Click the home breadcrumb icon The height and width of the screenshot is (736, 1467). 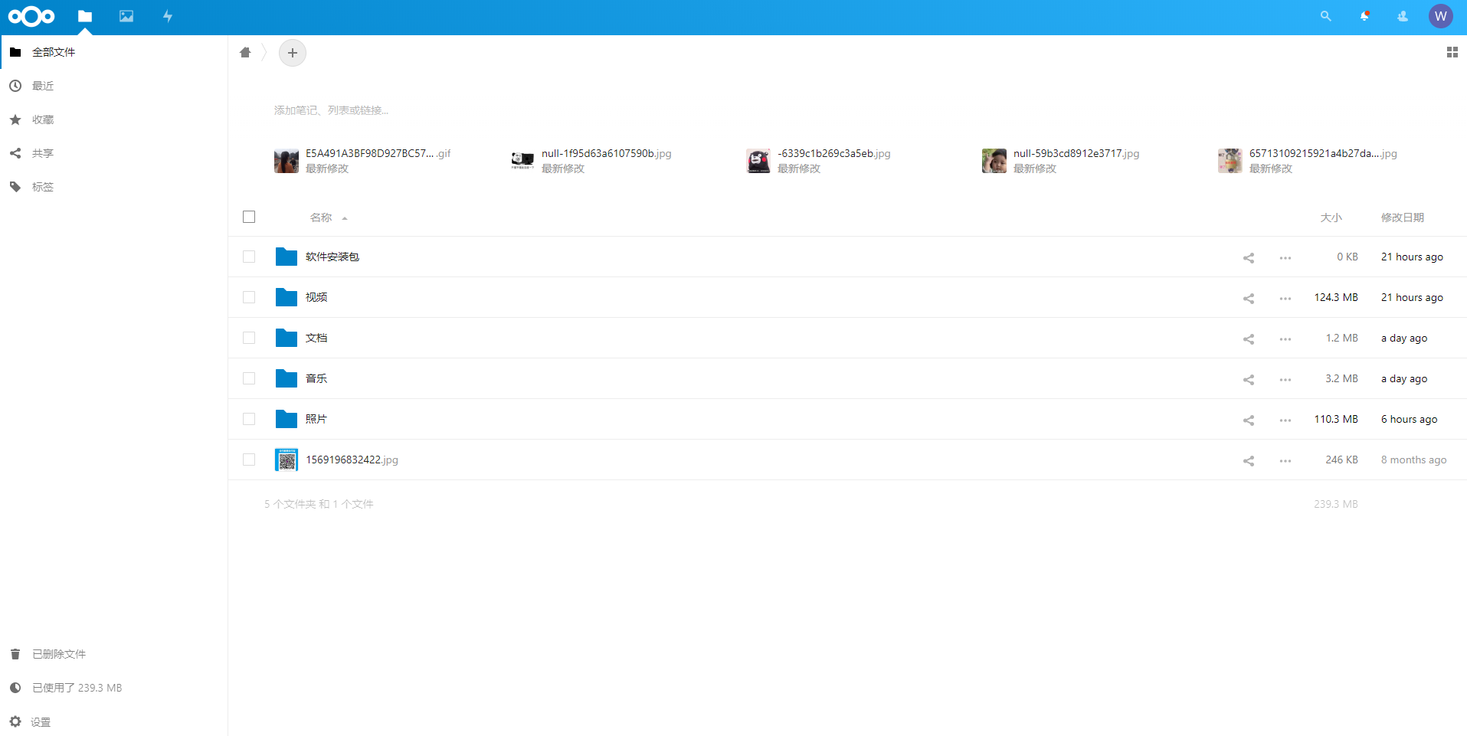(245, 52)
